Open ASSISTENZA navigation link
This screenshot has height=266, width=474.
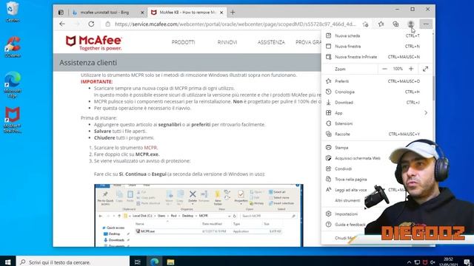pos(271,42)
